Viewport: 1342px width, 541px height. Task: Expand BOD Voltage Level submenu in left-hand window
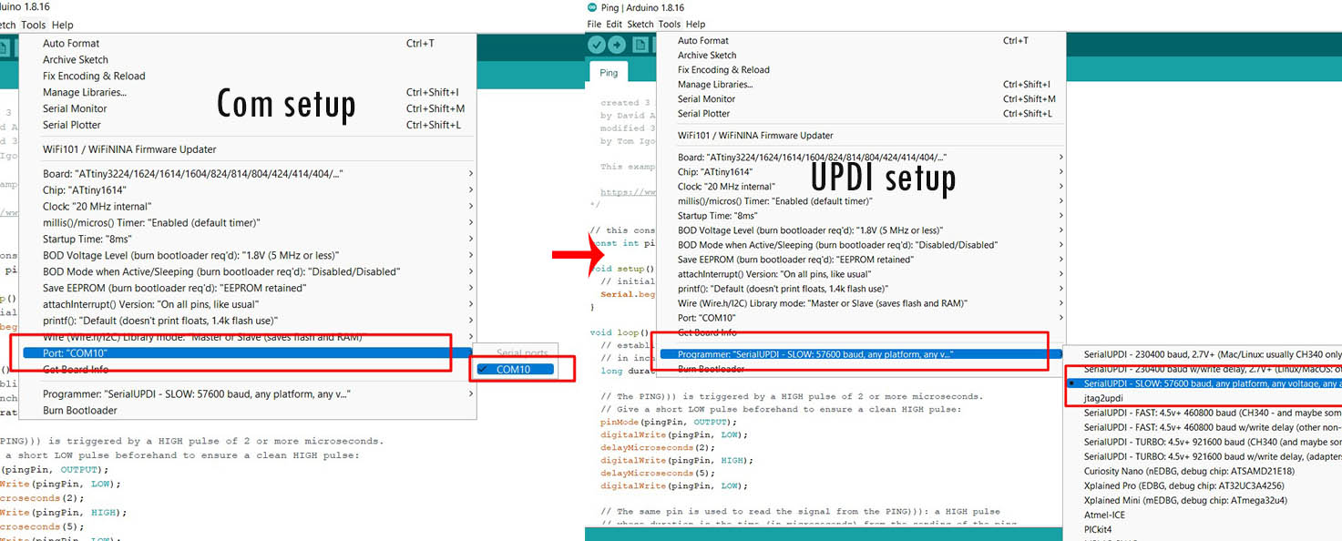247,255
